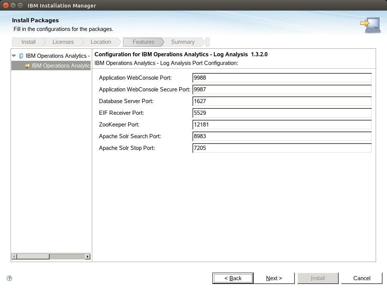Image resolution: width=387 pixels, height=290 pixels.
Task: Click the greyed-out Install button
Action: click(318, 278)
